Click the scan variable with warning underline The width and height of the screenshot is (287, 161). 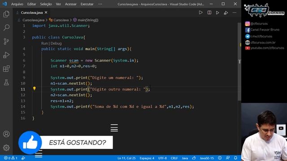click(74, 60)
